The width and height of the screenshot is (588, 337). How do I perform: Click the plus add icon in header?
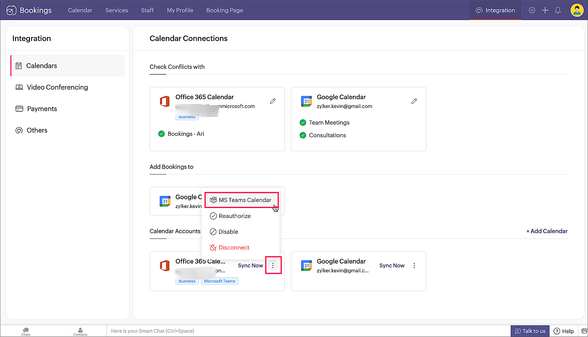(545, 10)
